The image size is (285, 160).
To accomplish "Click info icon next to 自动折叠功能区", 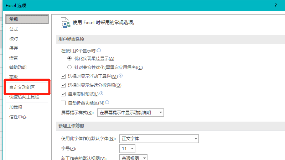I will 107,103.
